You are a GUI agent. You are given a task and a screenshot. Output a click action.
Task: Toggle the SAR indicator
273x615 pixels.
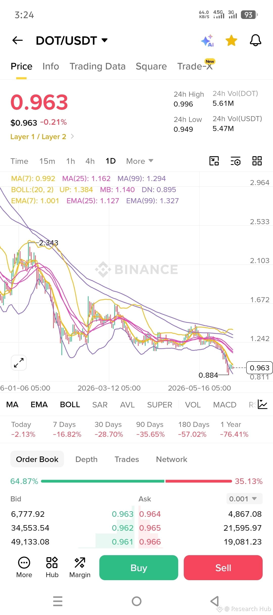[100, 405]
